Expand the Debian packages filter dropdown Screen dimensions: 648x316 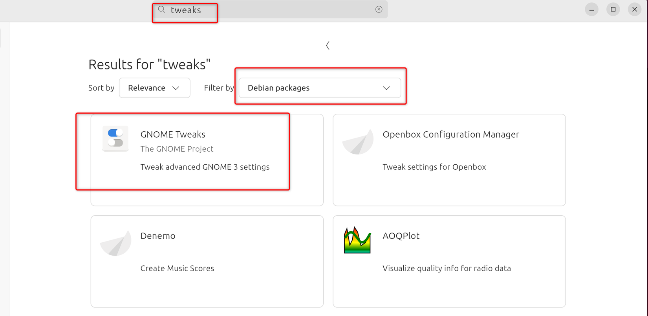click(320, 88)
